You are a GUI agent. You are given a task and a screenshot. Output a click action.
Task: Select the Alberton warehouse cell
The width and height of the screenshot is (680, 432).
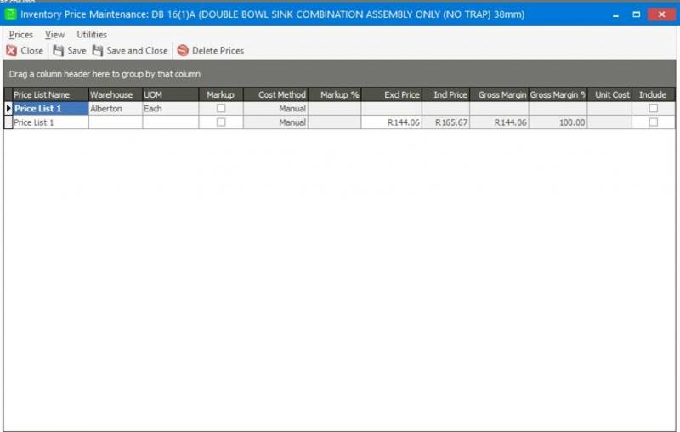(x=115, y=109)
